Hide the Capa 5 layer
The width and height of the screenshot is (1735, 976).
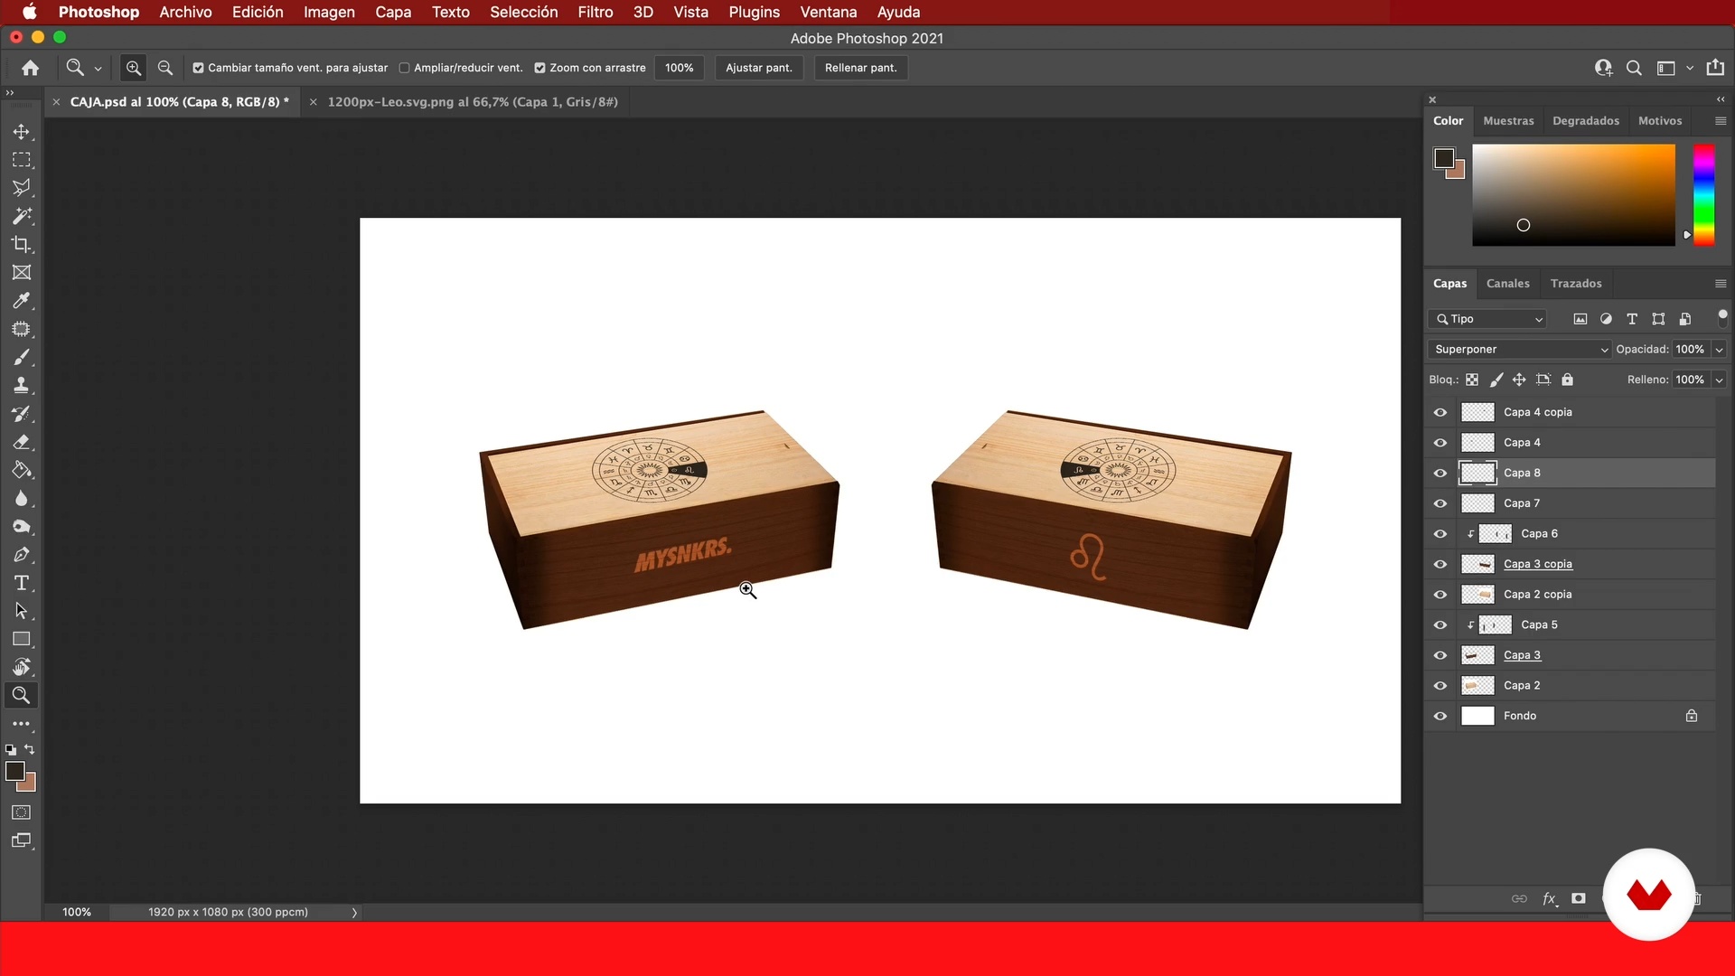click(x=1440, y=624)
